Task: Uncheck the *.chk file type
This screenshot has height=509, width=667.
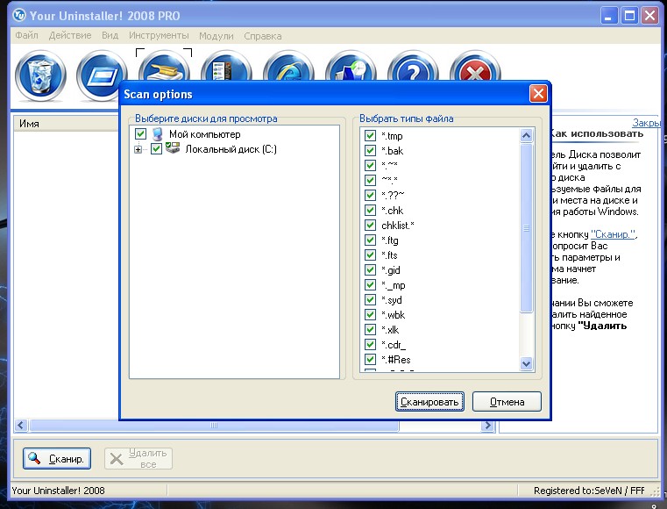Action: pos(370,210)
